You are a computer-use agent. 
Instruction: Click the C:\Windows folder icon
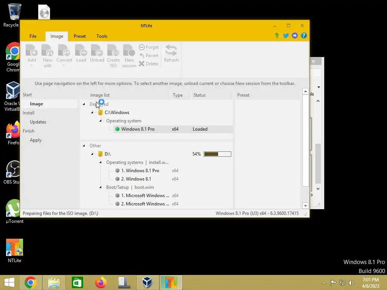tap(101, 113)
